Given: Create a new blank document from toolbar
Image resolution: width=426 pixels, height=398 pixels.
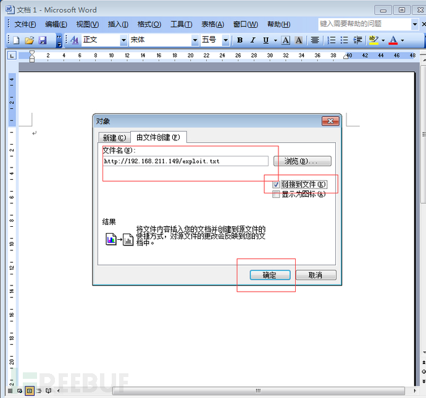Looking at the screenshot, I should point(16,40).
